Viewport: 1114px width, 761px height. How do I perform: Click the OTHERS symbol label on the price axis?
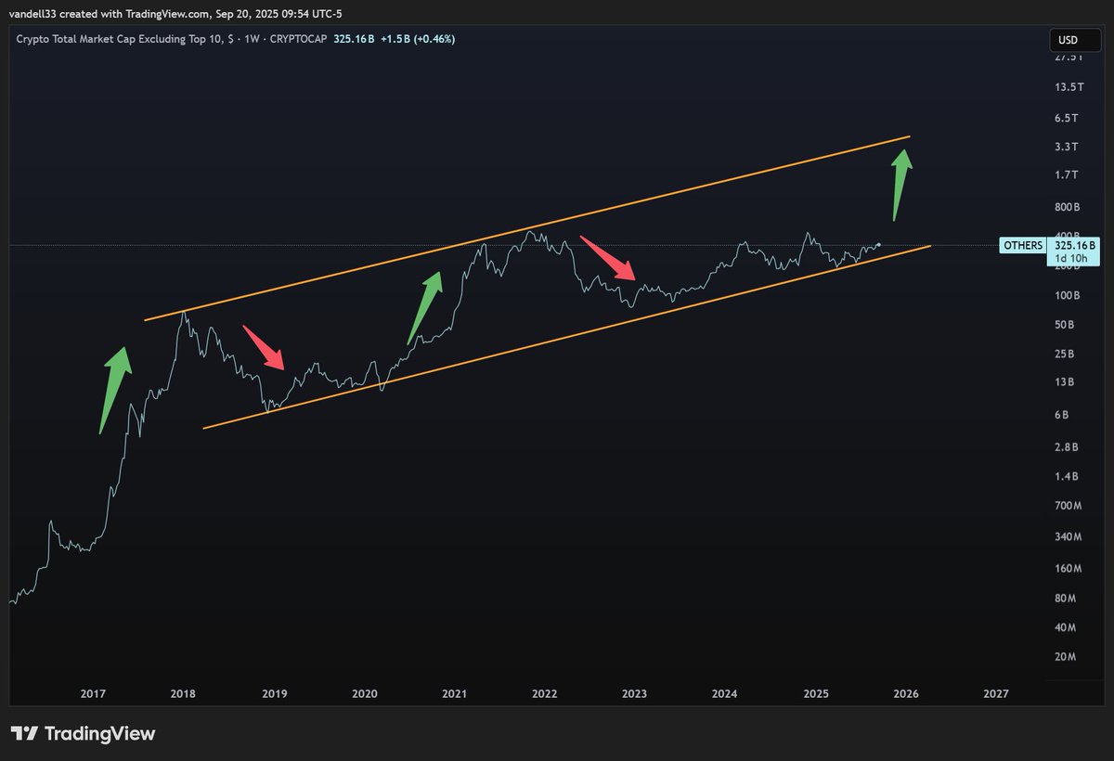pos(1023,246)
